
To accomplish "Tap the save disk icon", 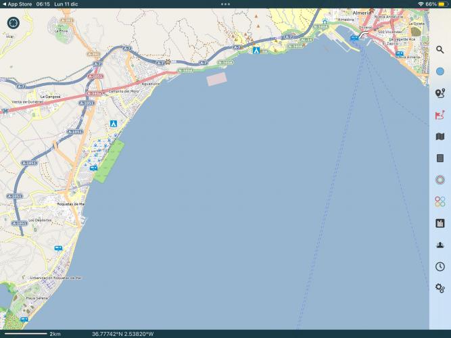I will (440, 223).
